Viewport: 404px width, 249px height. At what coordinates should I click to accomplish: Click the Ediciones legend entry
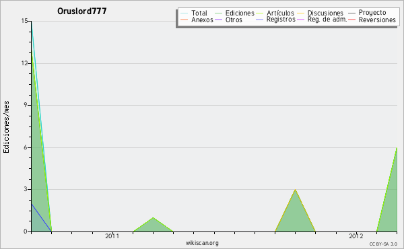[234, 13]
